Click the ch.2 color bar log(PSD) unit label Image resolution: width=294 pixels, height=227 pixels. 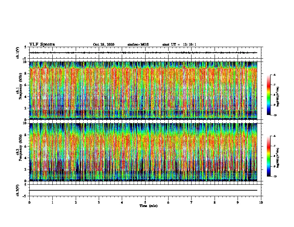278,158
